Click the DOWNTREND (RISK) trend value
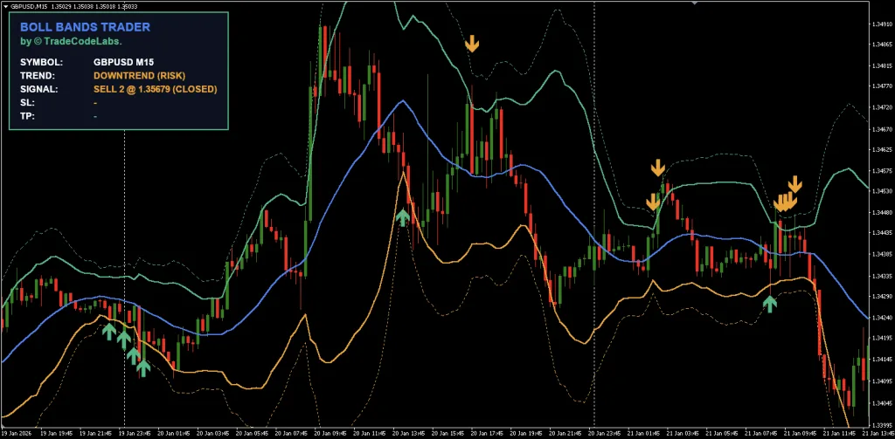Viewport: 895px width, 439px height. (x=139, y=76)
